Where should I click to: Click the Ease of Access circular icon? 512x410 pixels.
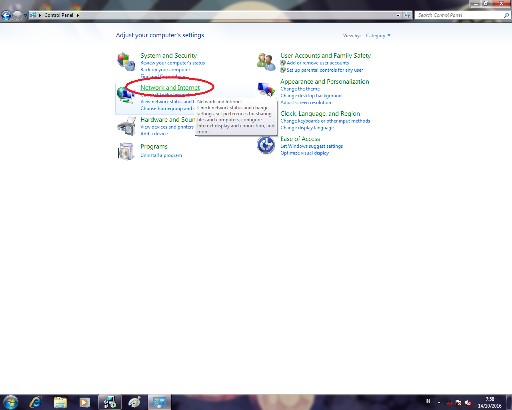tap(266, 145)
